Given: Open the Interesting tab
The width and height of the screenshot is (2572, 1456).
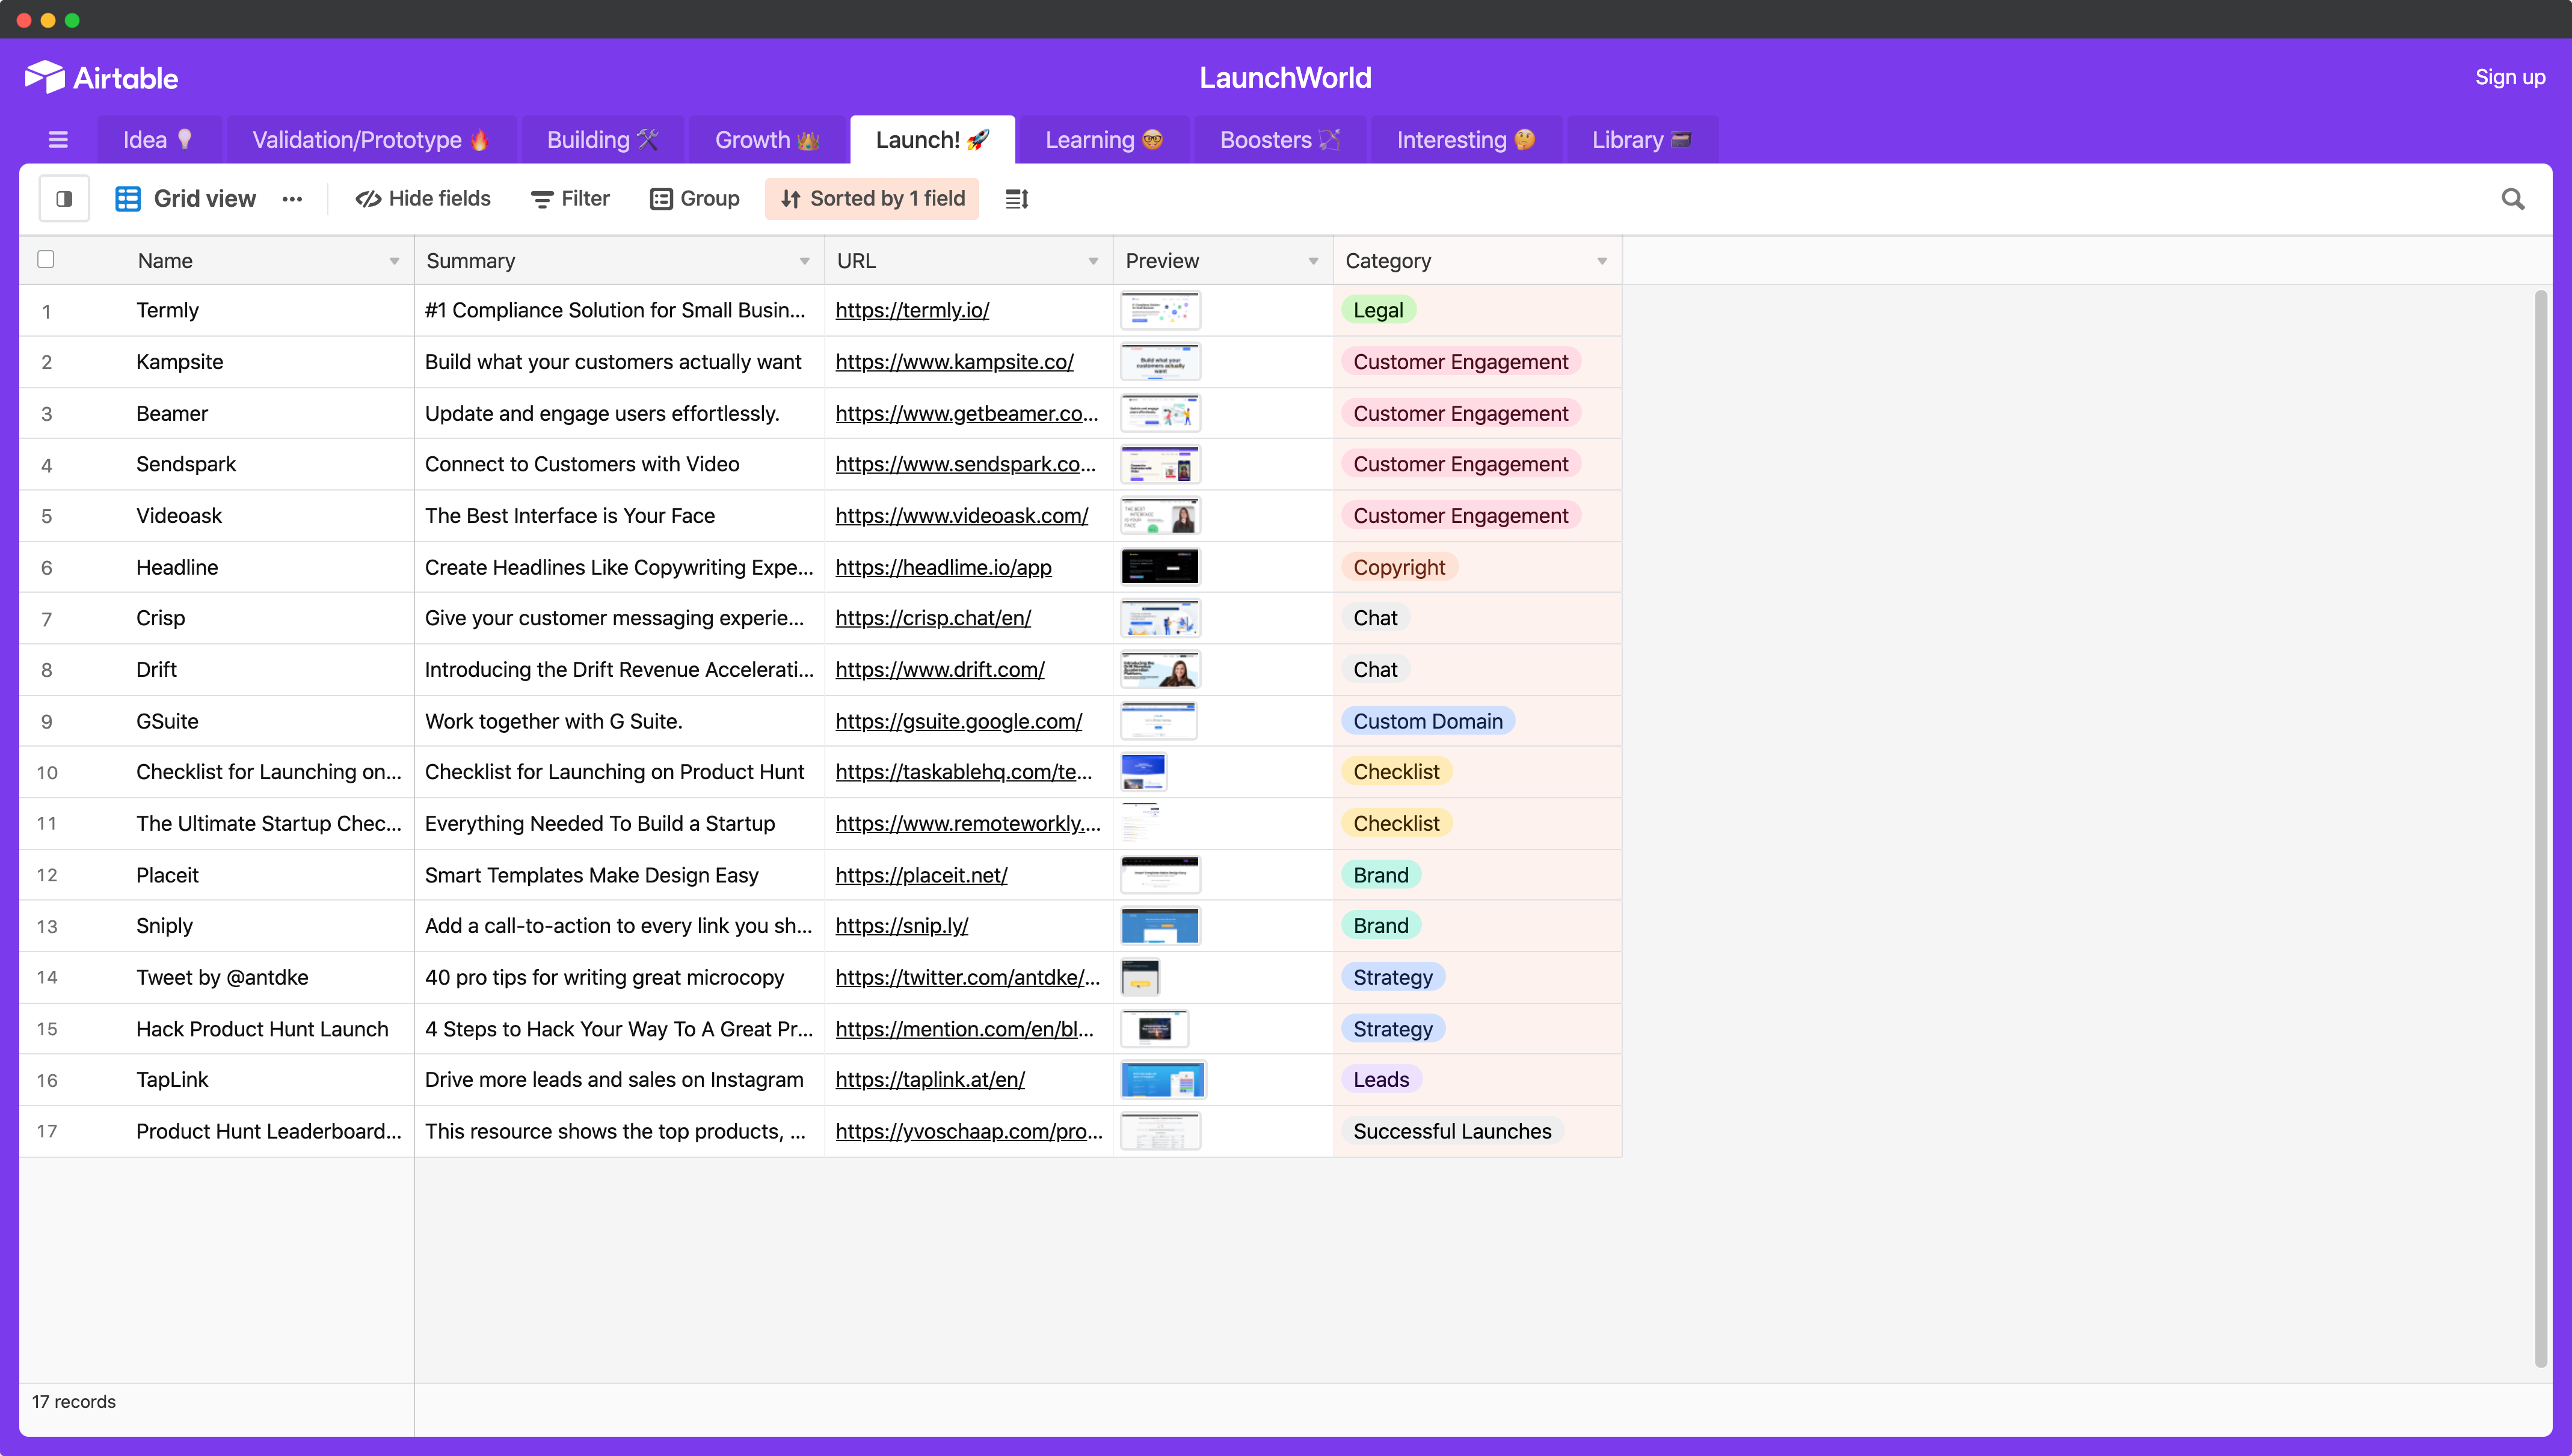Looking at the screenshot, I should tap(1466, 140).
